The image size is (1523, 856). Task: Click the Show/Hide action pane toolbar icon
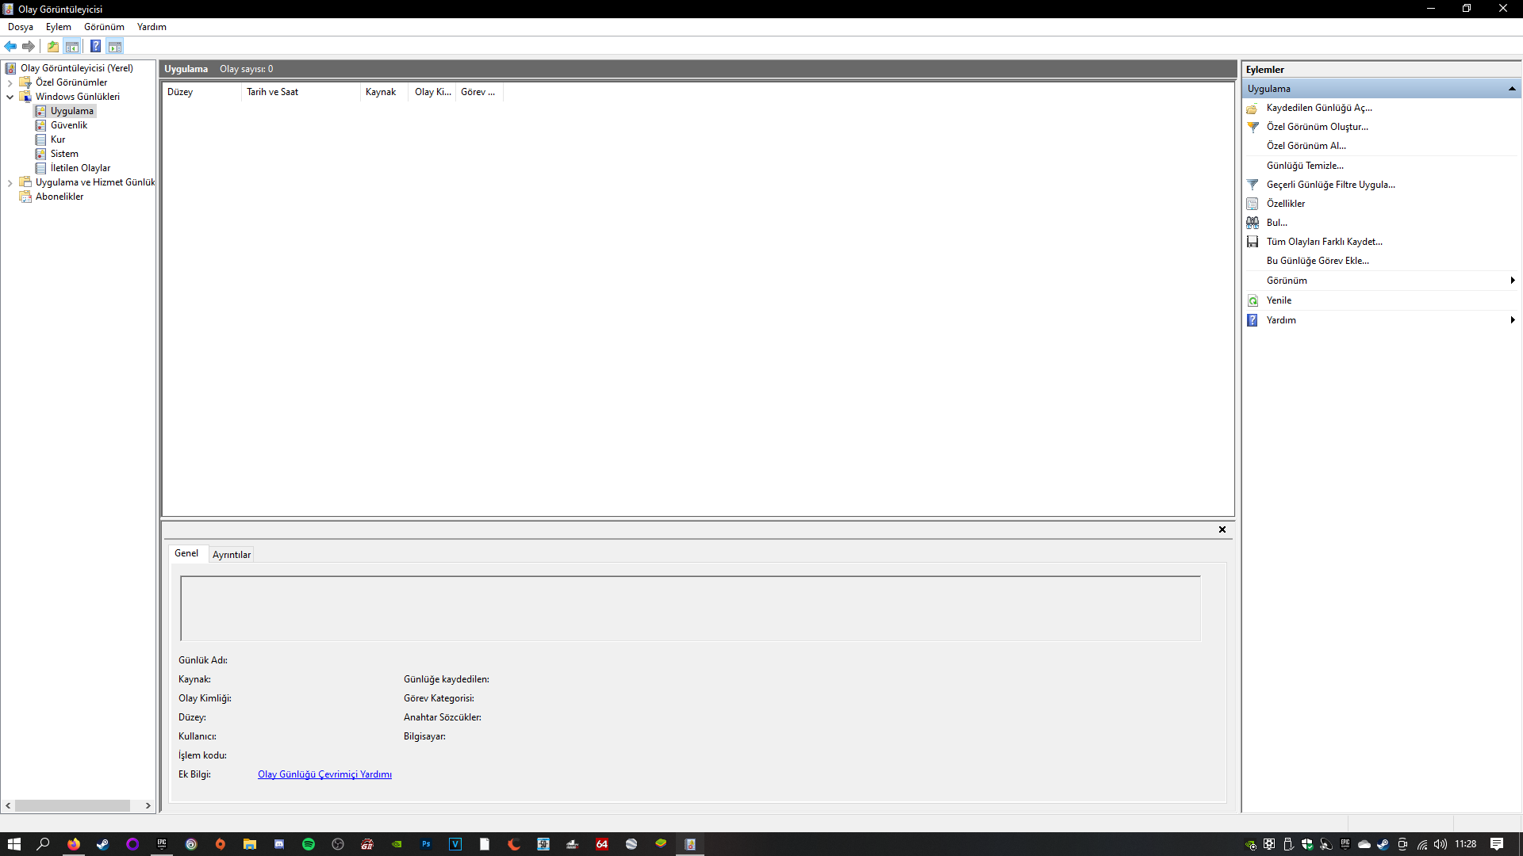pos(115,46)
